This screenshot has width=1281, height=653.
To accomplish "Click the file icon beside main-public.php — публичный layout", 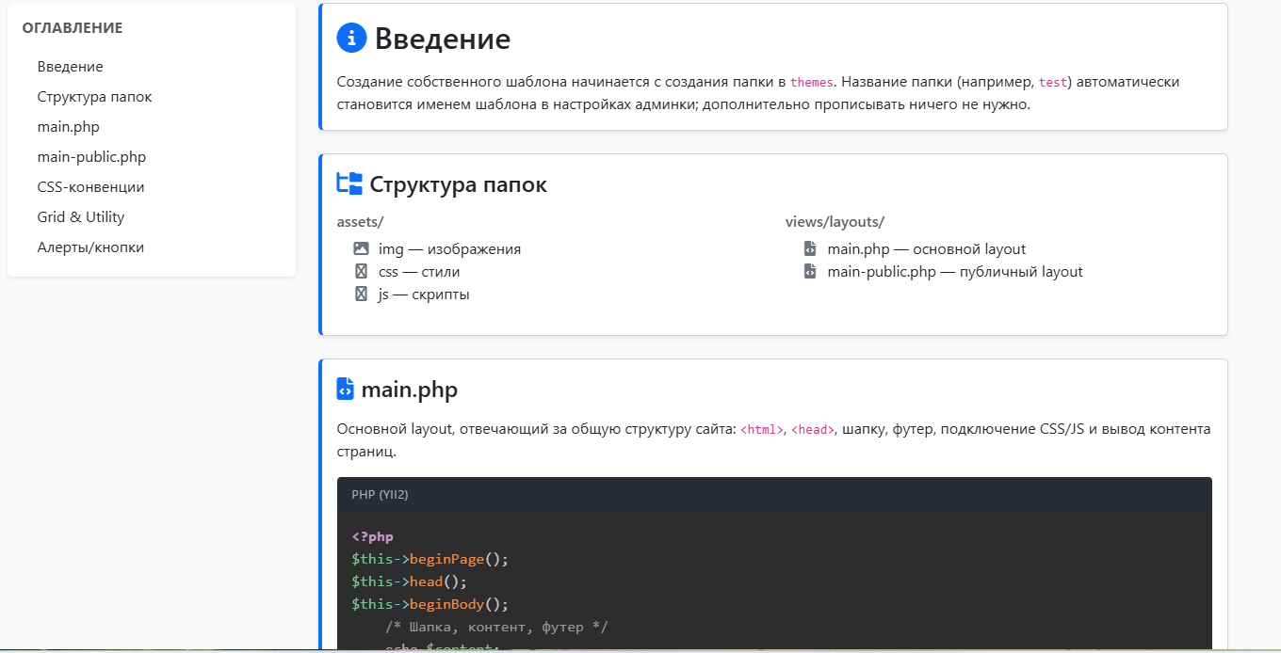I will point(810,272).
